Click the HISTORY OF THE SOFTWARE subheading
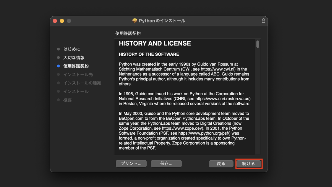Image resolution: width=332 pixels, height=187 pixels. [149, 54]
